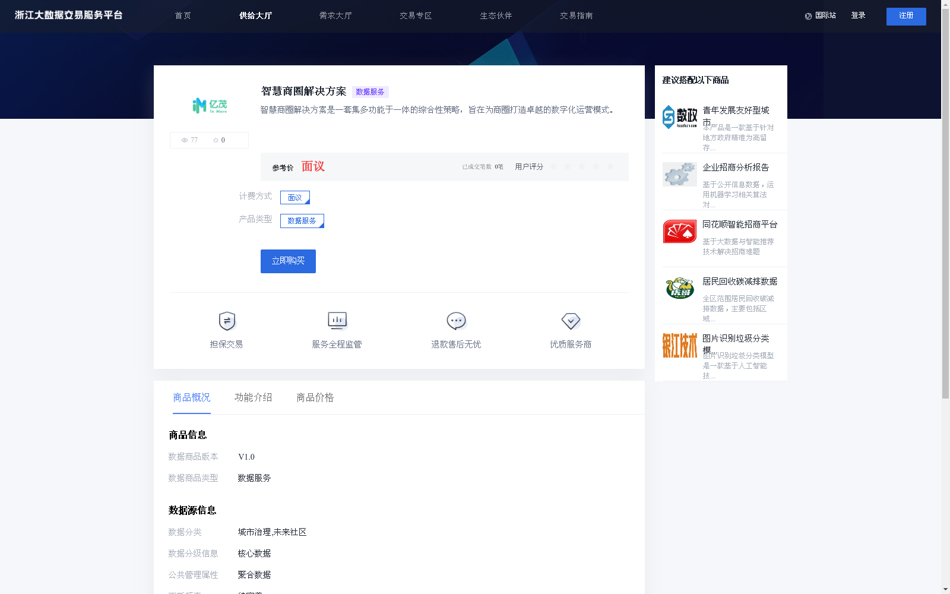
Task: Click the 城市治理,未来社区 data category value
Action: click(x=272, y=532)
